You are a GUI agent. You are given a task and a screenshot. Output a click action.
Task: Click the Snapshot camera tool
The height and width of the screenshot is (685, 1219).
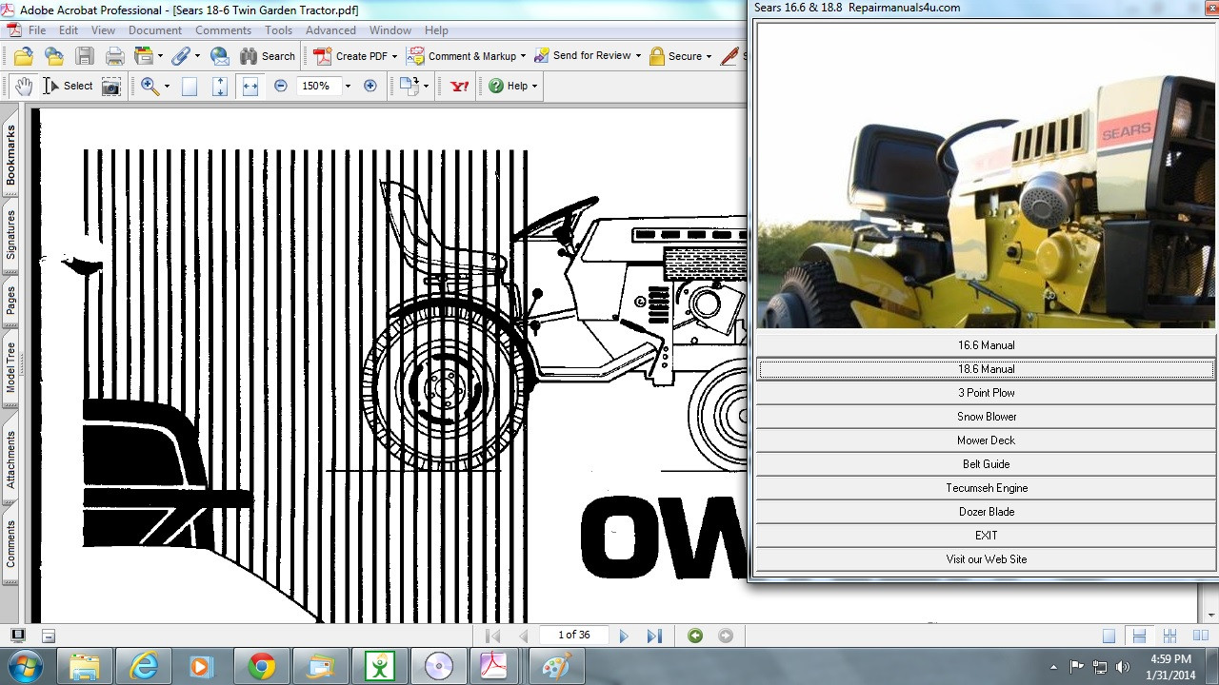click(x=111, y=86)
